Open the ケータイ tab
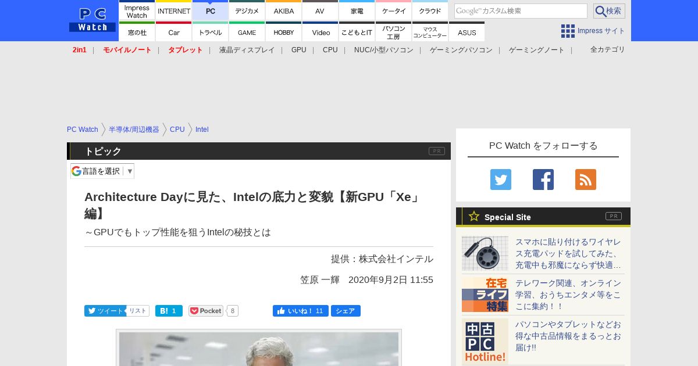 (x=394, y=10)
